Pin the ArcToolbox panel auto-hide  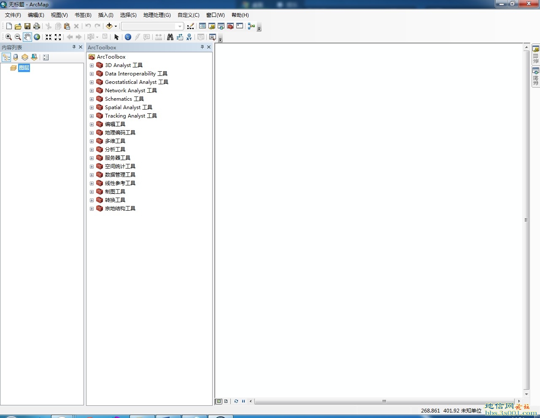click(x=202, y=47)
